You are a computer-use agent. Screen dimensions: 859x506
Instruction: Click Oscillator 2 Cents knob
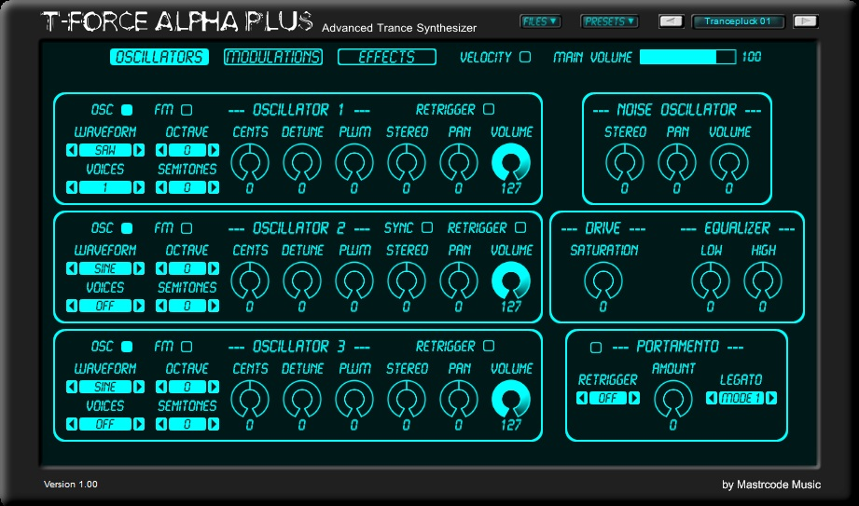point(250,280)
